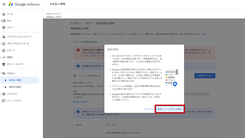Image resolution: width=245 pixels, height=138 pixels.
Task: Click the info icon beside 税務ステータスにより
Action: tap(78, 112)
